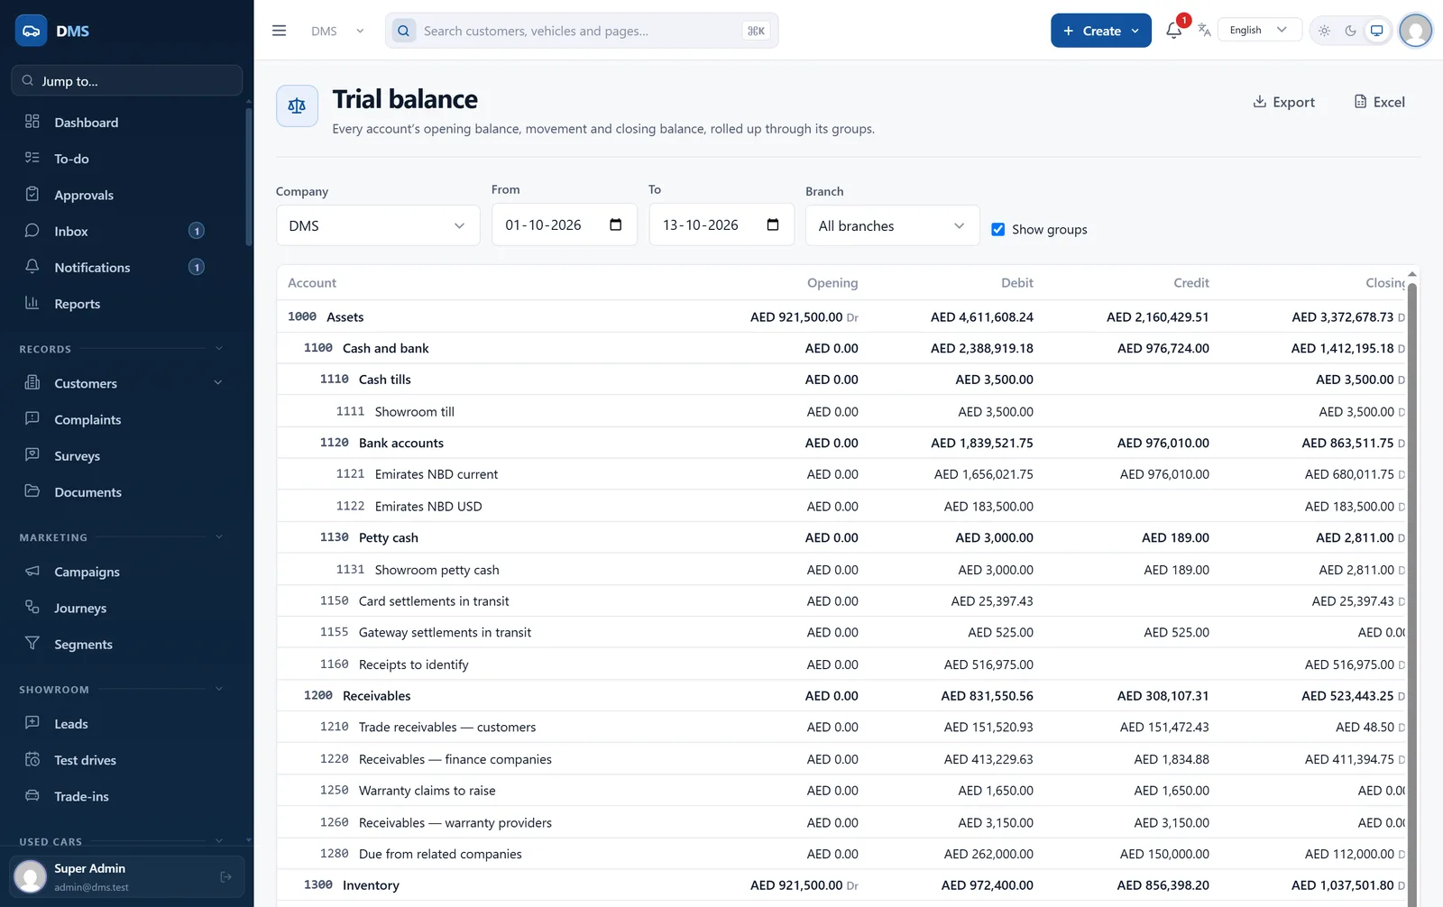Open Complaints in the sidebar
Screen dimensions: 1443x907
[126, 419]
